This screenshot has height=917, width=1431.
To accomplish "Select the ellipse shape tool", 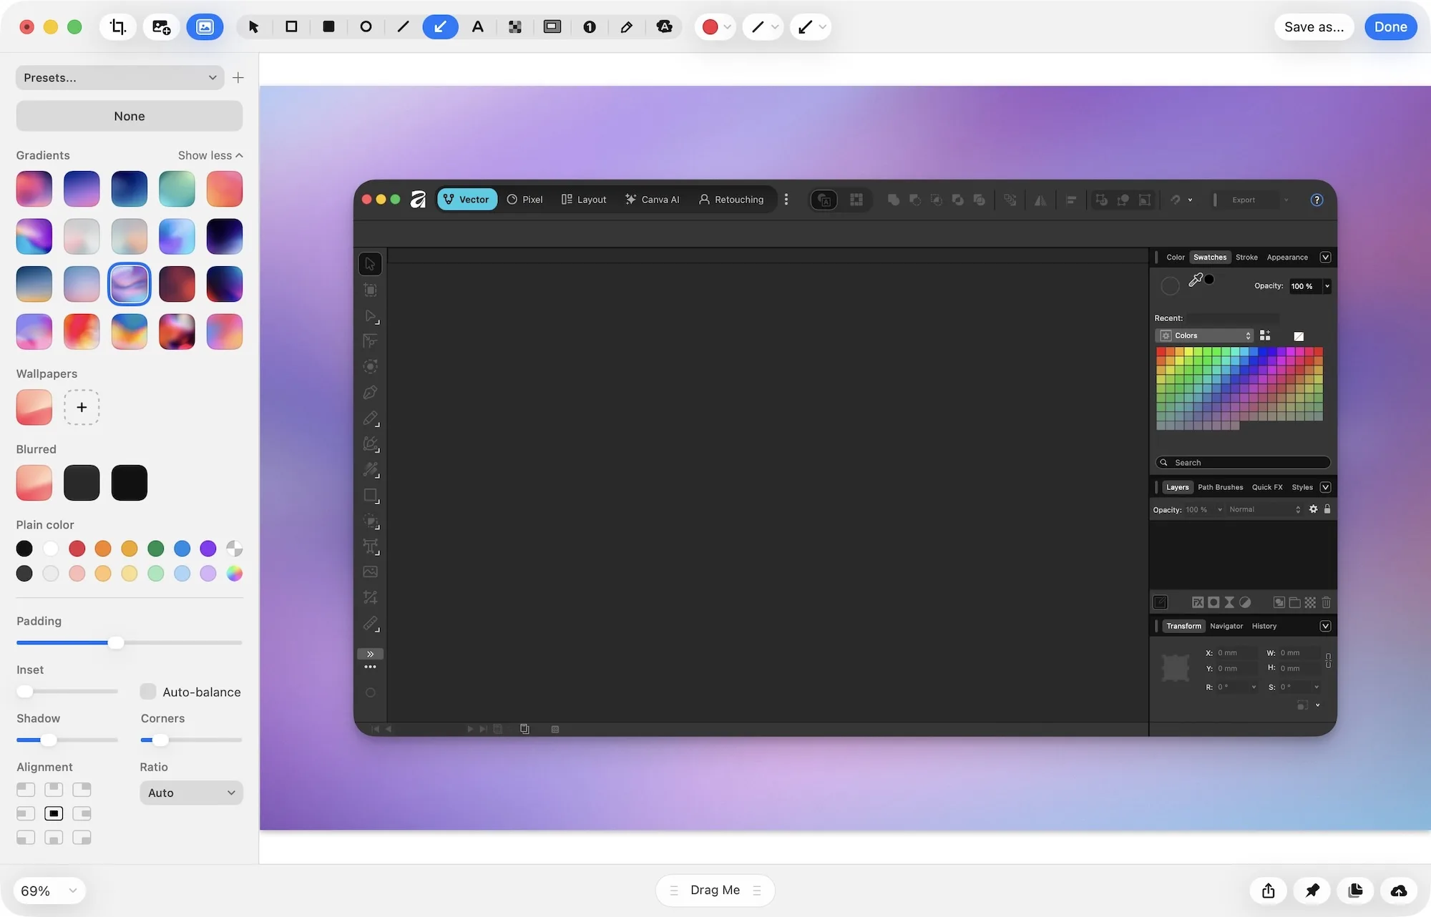I will point(366,27).
